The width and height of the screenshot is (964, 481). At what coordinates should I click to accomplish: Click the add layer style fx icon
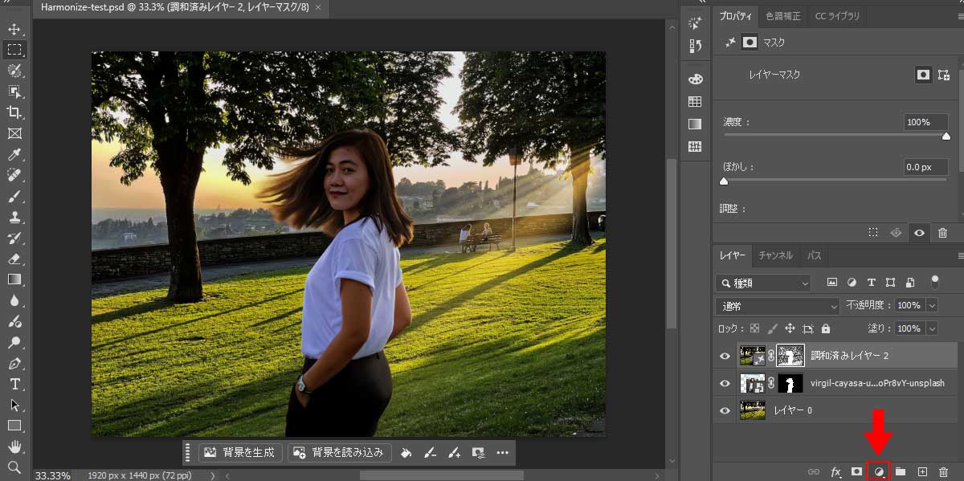835,472
